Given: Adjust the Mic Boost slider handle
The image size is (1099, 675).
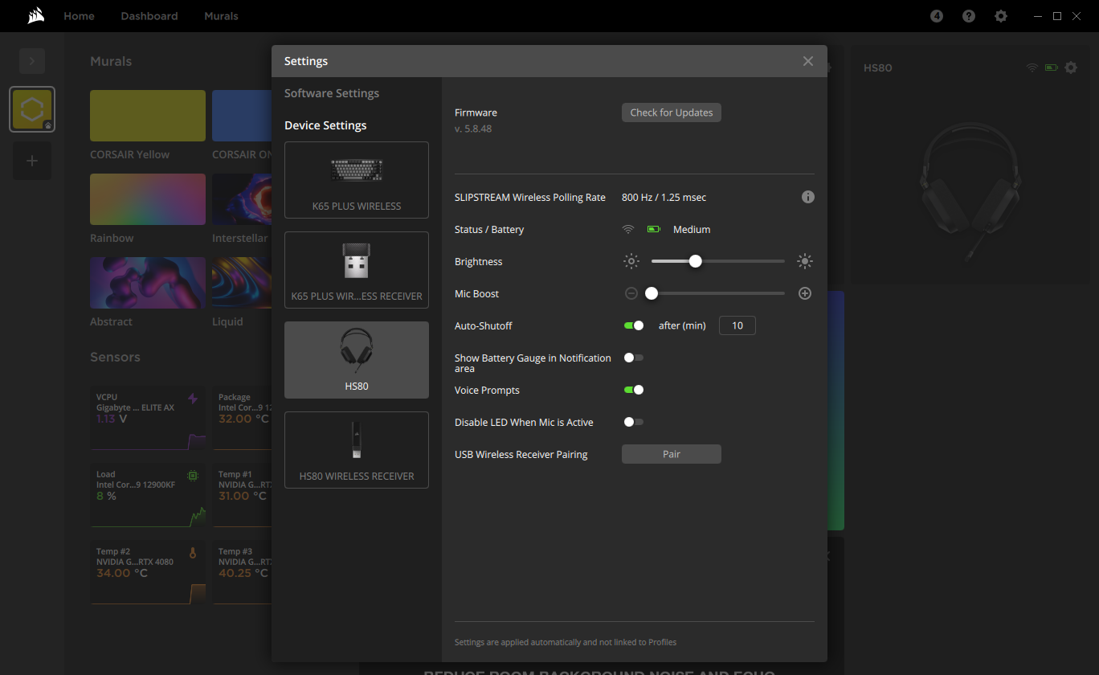Looking at the screenshot, I should [652, 293].
